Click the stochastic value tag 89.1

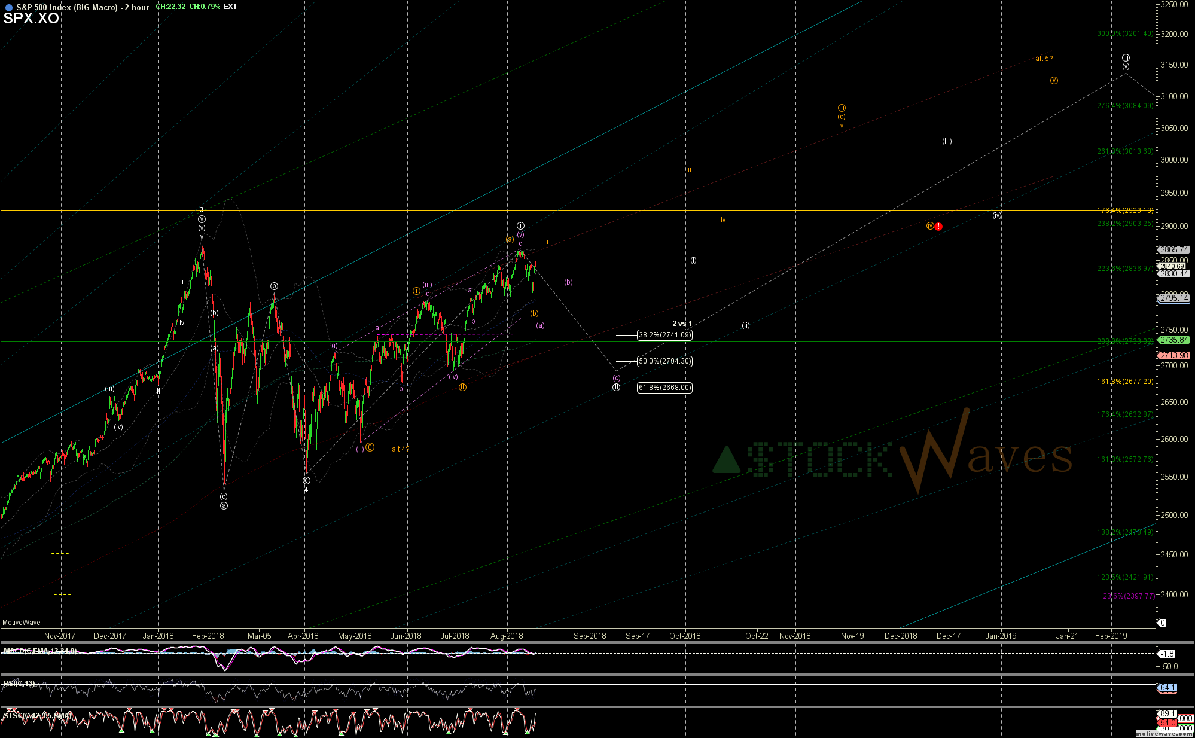[1167, 714]
